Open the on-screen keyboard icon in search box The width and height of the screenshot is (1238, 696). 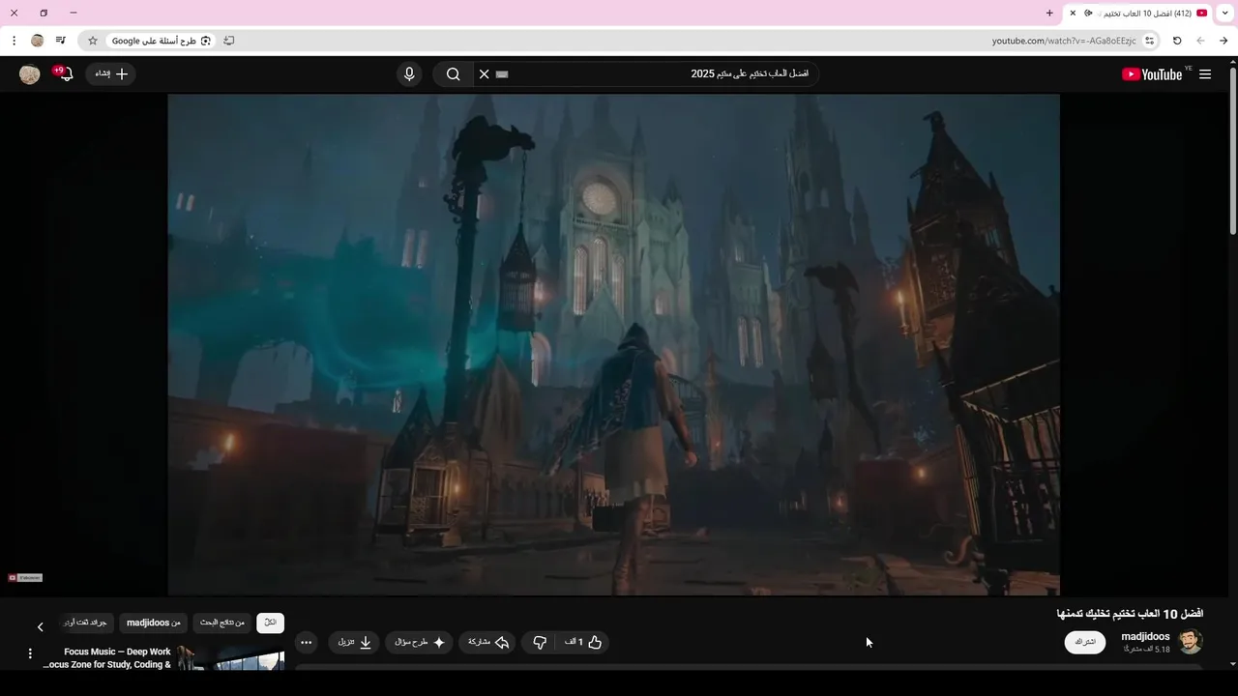tap(502, 74)
